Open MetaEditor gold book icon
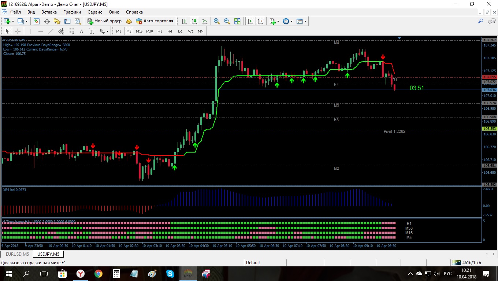This screenshot has width=498, height=281. pos(129,21)
